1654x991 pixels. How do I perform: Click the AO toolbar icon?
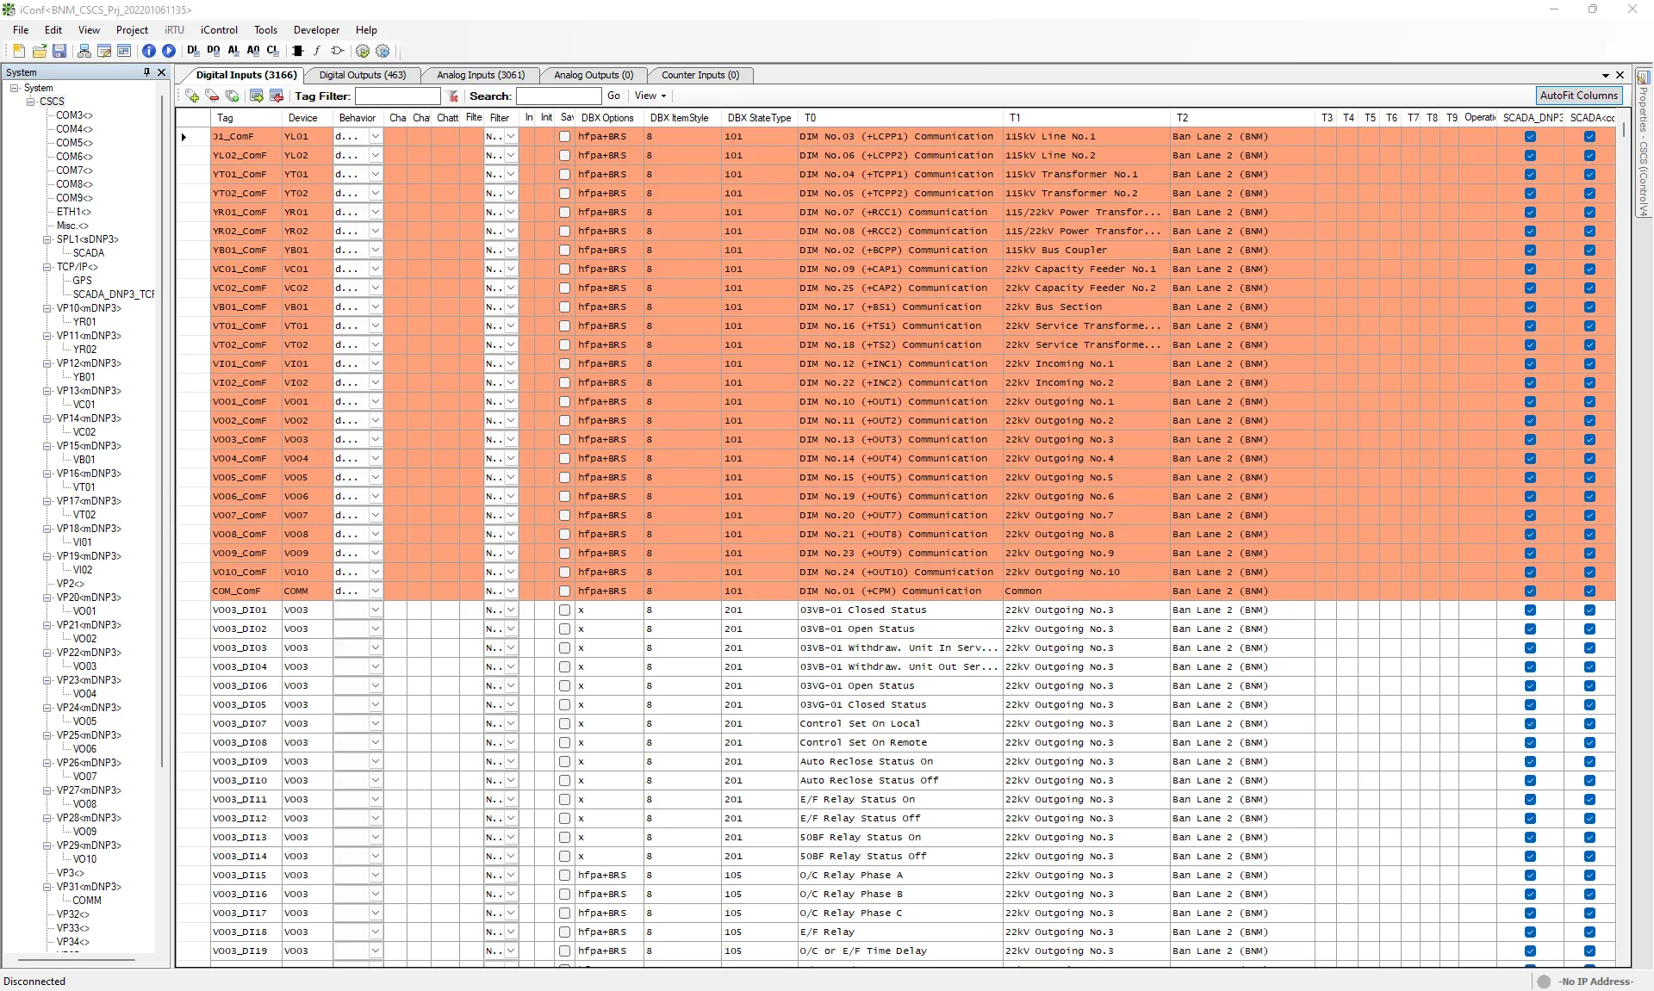253,51
